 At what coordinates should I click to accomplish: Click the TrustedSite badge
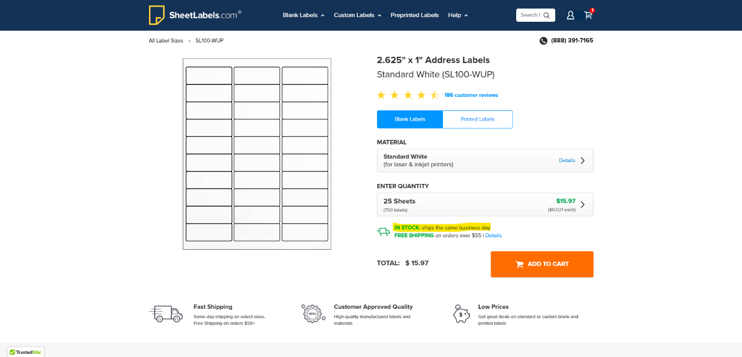point(25,352)
